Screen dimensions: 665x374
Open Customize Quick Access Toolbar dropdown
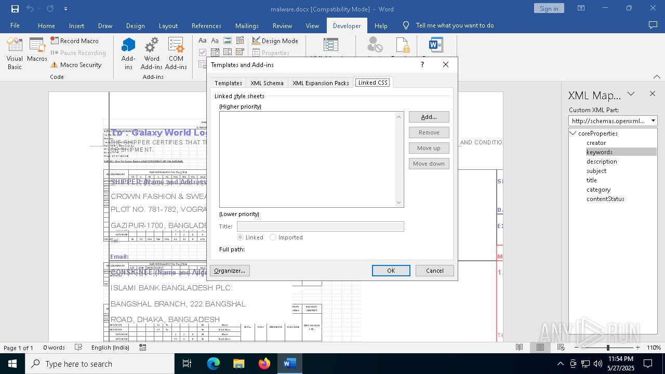(65, 9)
